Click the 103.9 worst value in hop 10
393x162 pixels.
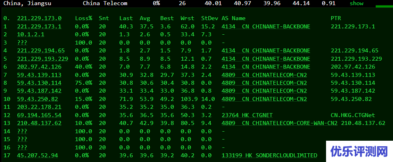[x=189, y=99]
